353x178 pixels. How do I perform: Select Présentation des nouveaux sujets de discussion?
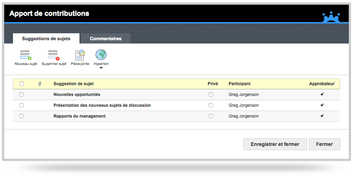pos(102,105)
